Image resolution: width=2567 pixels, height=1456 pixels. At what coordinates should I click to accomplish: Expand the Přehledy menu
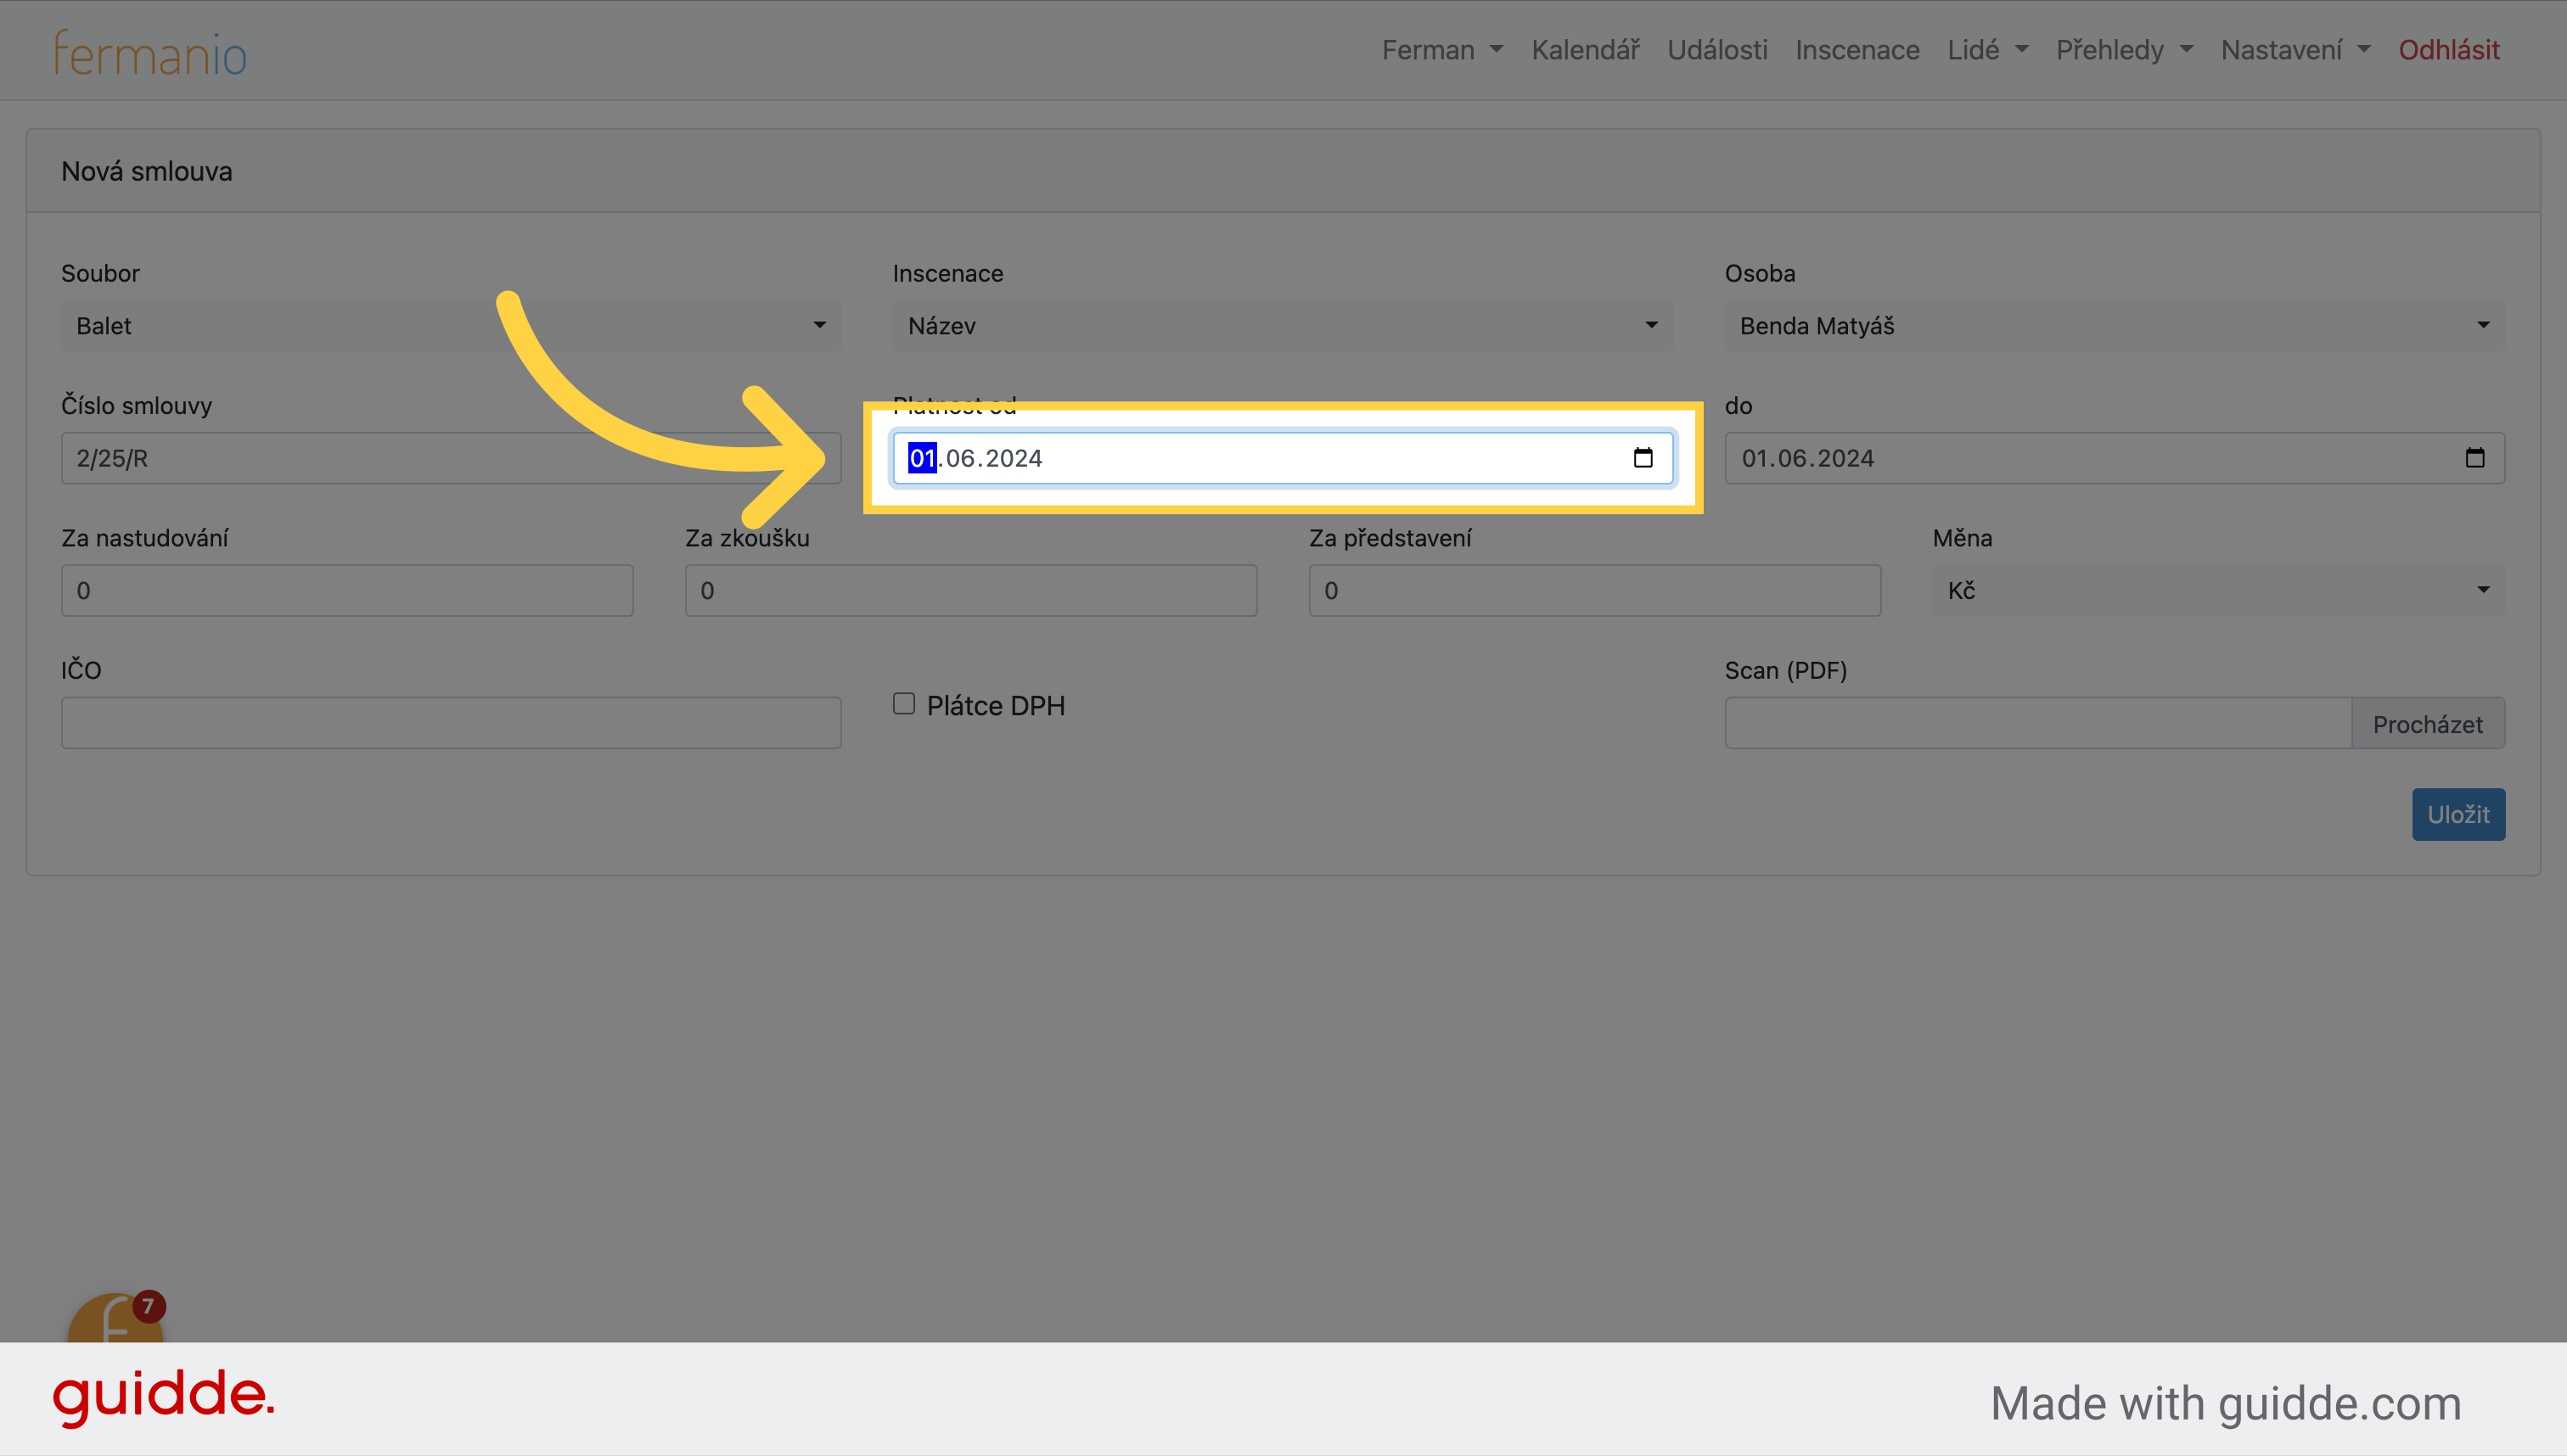[x=2124, y=50]
